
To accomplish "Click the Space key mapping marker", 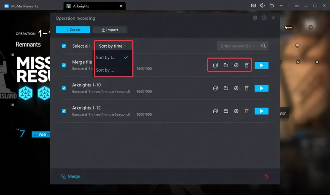I will tap(288, 28).
